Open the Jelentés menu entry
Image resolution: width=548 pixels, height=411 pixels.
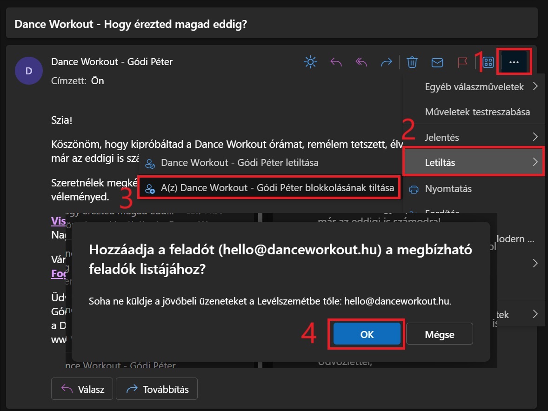(x=474, y=137)
